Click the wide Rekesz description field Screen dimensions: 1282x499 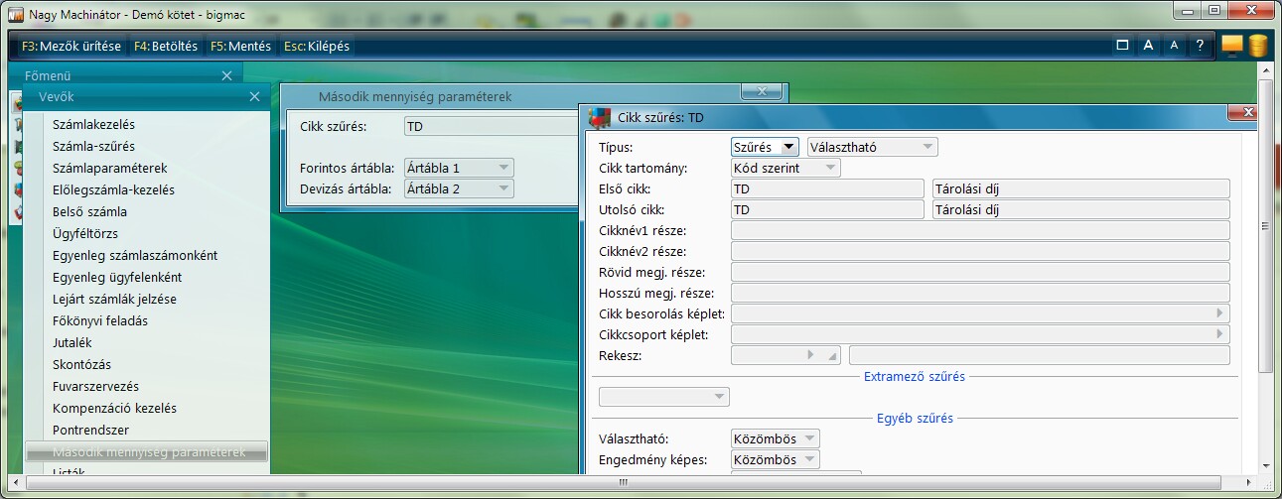(1040, 355)
